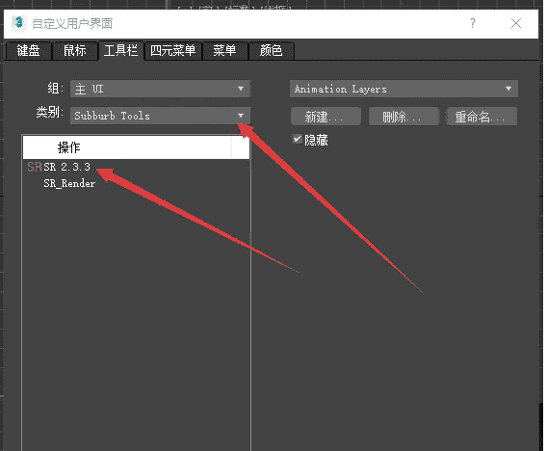
Task: Open the 组 dropdown showing 主 UI
Action: 160,89
